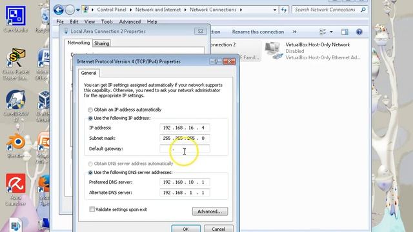Select Obtain an IP address automatically
The height and width of the screenshot is (232, 413).
click(90, 110)
